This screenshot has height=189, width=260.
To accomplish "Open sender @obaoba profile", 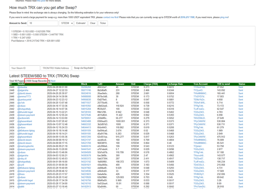I will (x=22, y=87).
